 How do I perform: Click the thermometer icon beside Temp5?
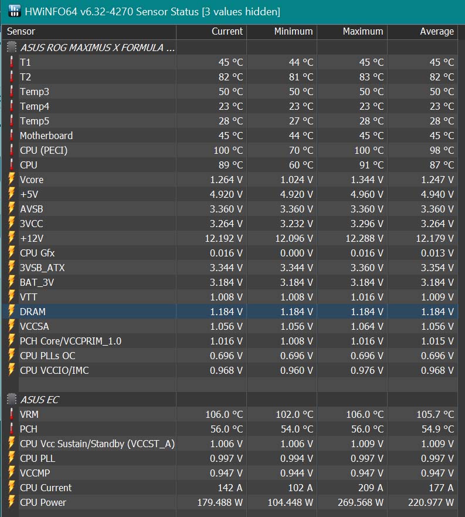[x=12, y=121]
